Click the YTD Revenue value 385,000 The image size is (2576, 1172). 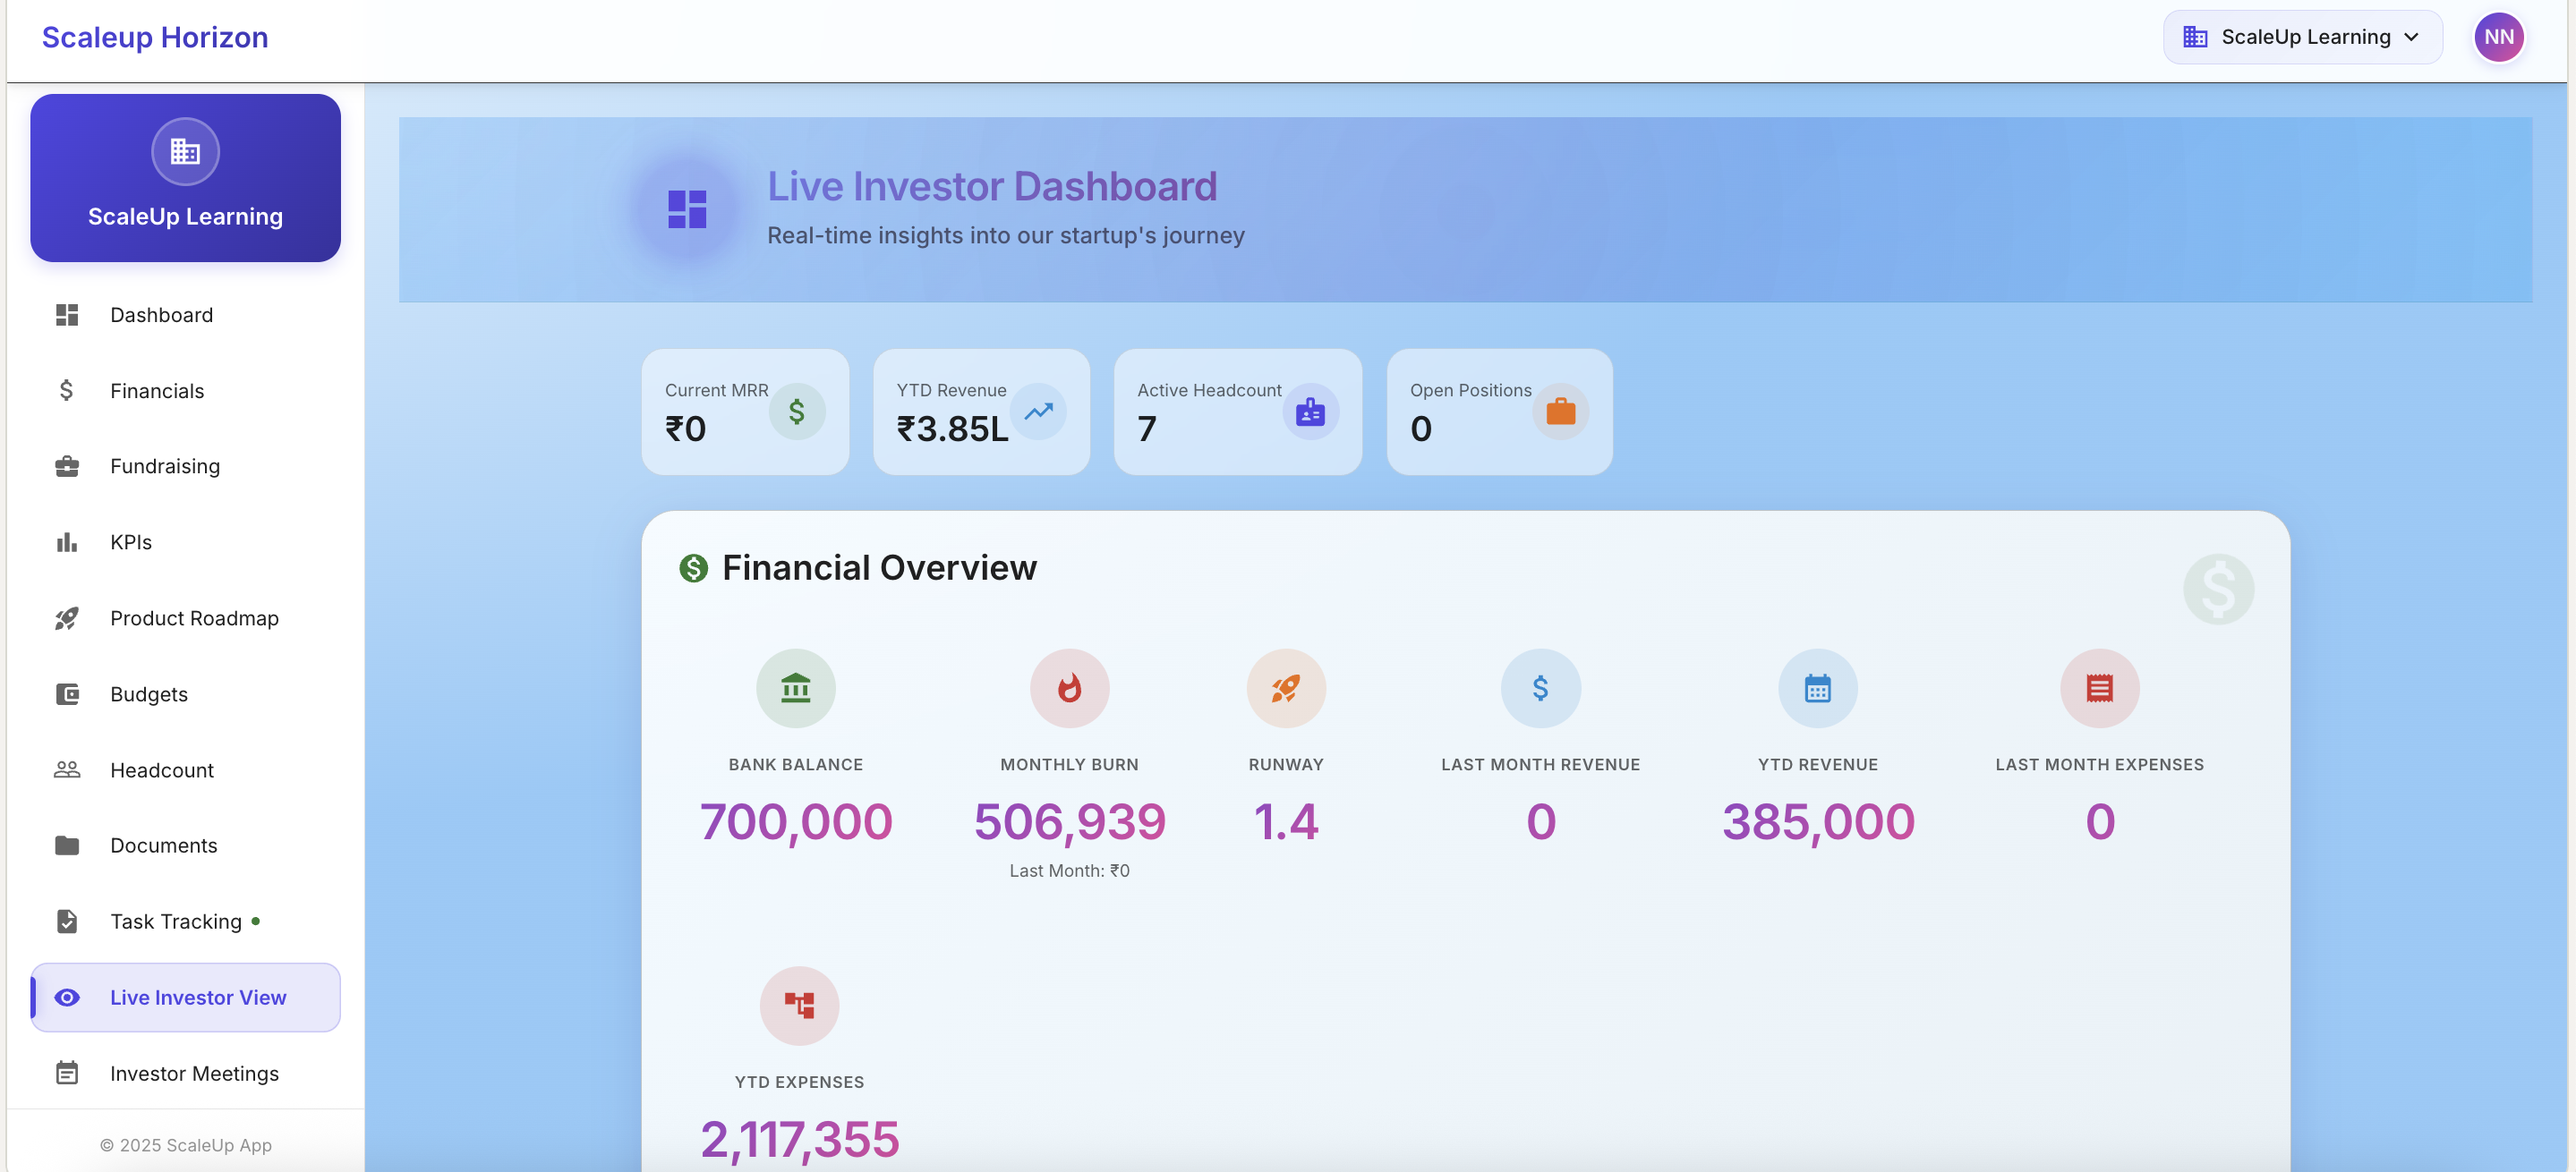(1818, 821)
